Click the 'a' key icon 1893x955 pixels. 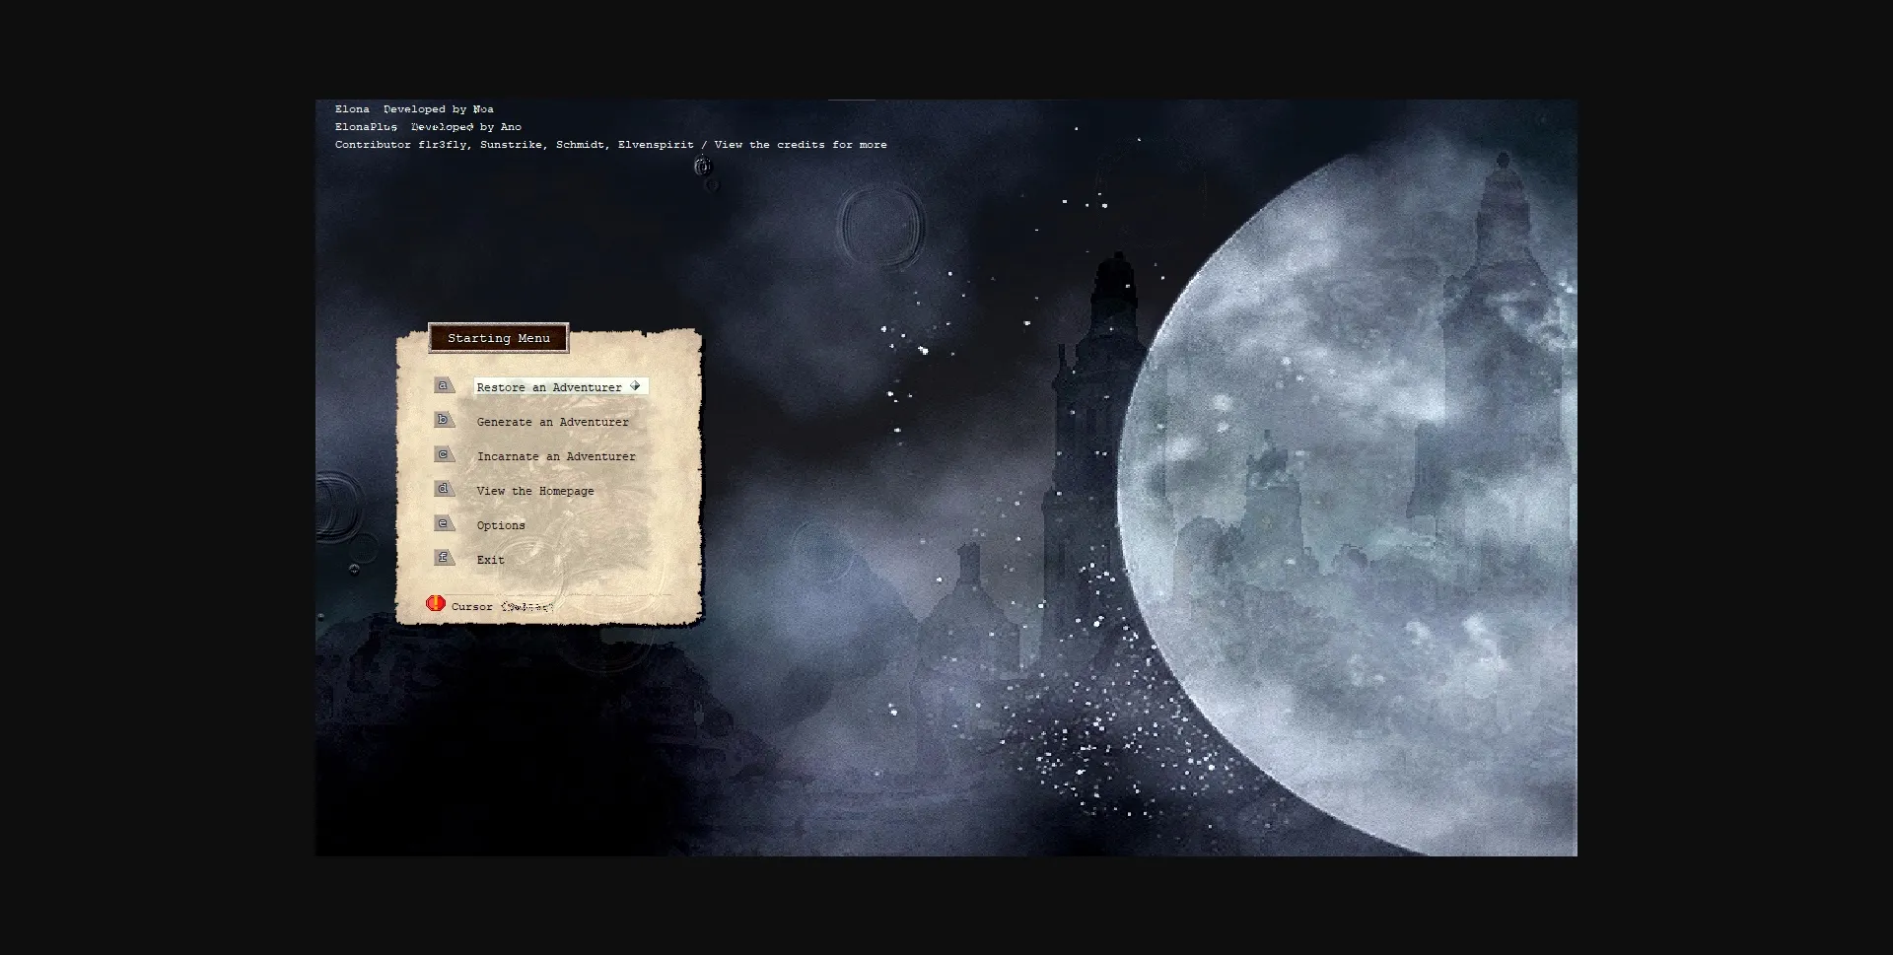[444, 385]
